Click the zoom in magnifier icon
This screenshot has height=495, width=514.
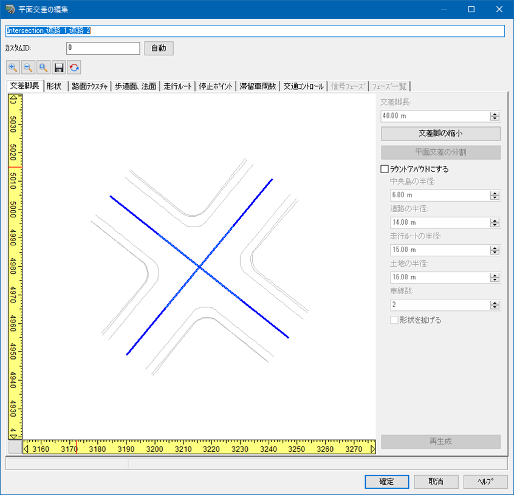13,67
